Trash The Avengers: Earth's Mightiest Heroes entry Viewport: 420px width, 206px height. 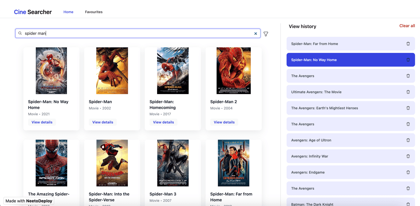coord(408,108)
